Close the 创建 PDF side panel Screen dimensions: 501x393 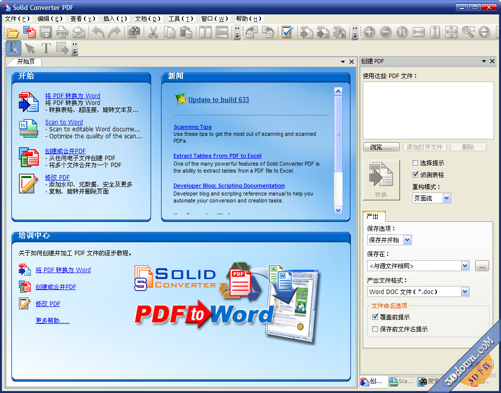coord(492,61)
